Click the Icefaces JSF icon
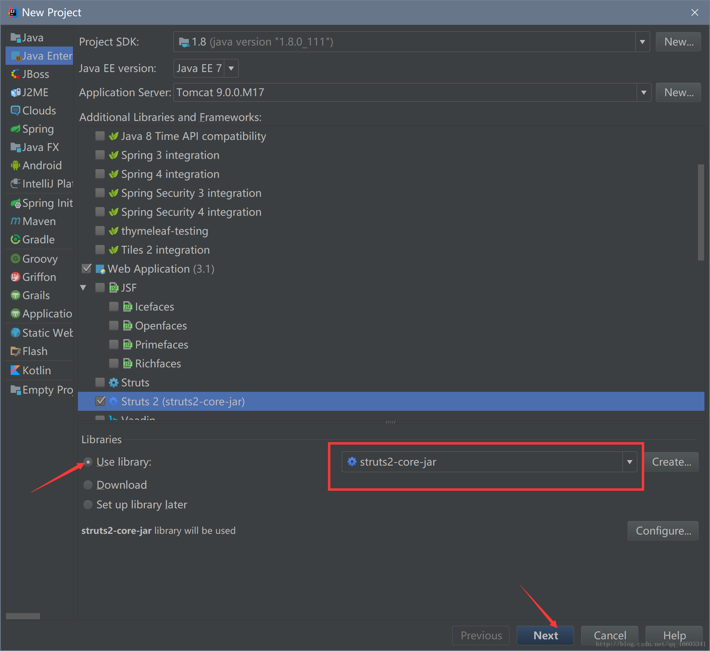Viewport: 710px width, 651px height. (x=127, y=307)
